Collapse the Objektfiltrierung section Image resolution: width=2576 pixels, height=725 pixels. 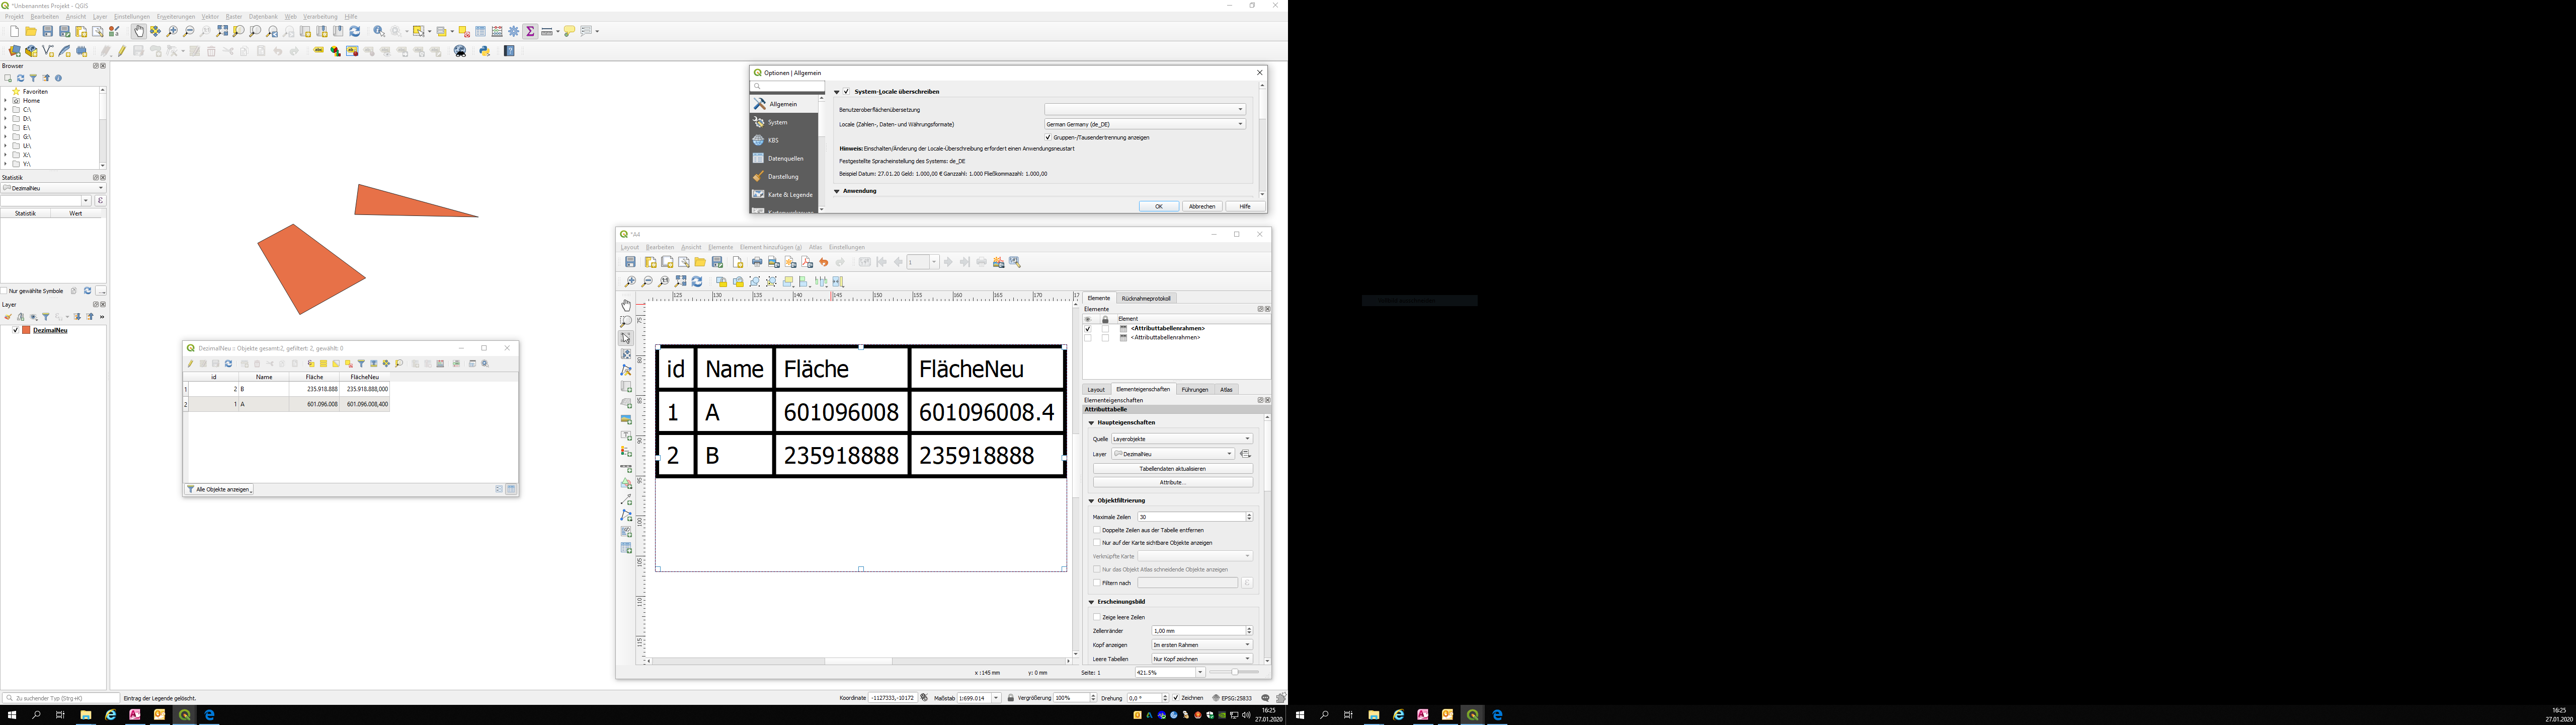tap(1091, 499)
